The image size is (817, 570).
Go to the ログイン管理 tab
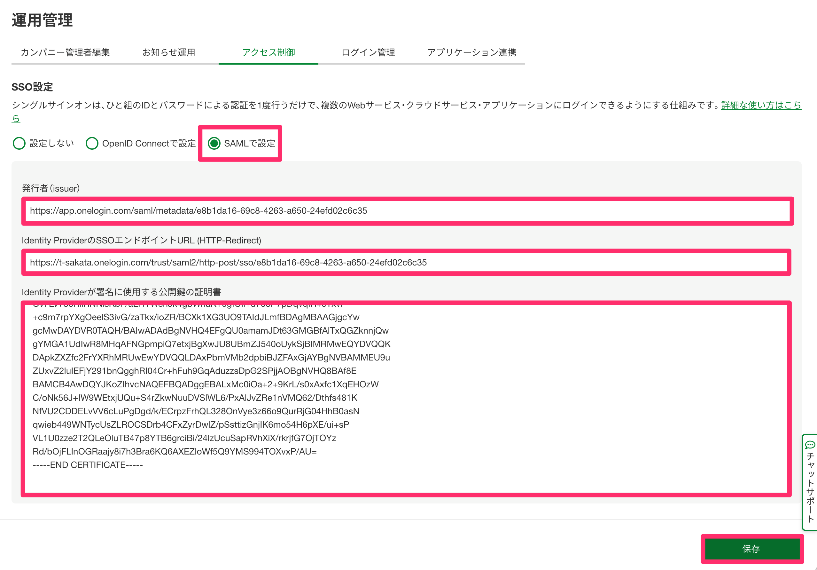tap(368, 52)
